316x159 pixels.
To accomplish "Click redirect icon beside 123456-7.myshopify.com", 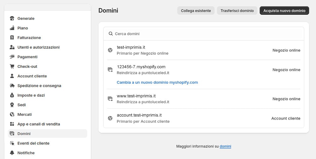I will [110, 70].
